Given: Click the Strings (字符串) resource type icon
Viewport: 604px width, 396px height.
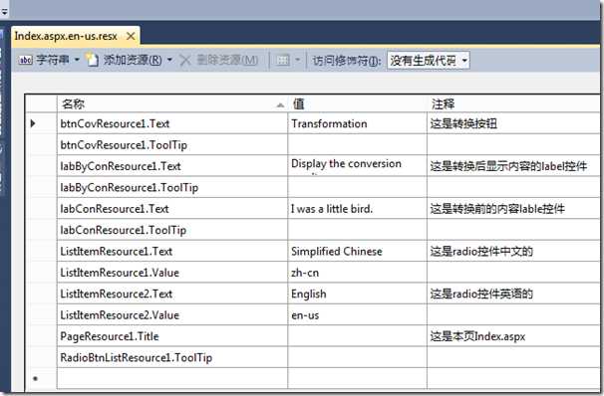Looking at the screenshot, I should (x=26, y=61).
